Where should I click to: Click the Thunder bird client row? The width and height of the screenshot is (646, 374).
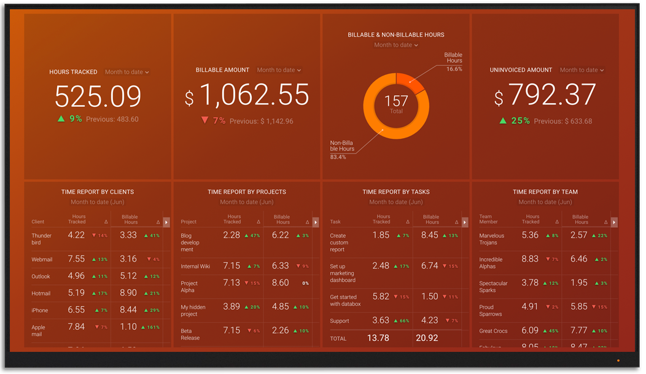coord(42,239)
